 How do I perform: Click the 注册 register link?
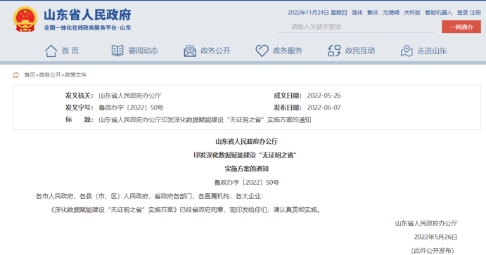click(475, 13)
